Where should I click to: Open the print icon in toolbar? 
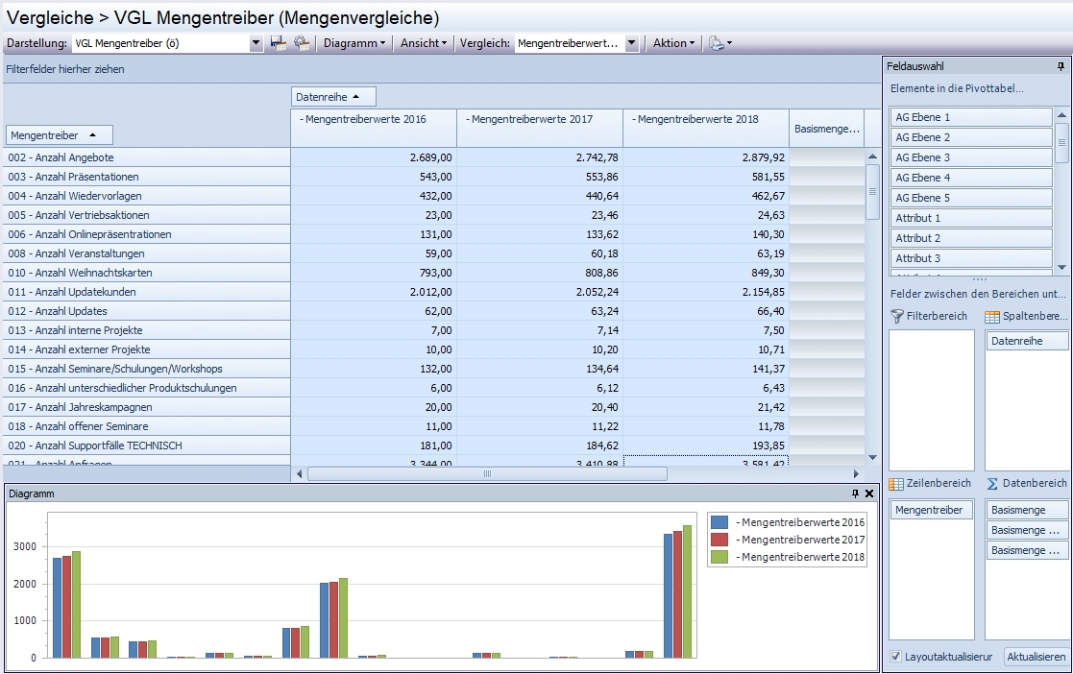click(x=715, y=43)
